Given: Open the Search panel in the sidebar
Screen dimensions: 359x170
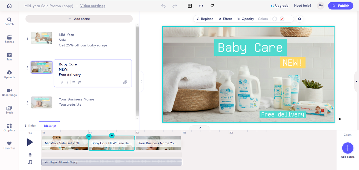Looking at the screenshot, I should point(9,22).
